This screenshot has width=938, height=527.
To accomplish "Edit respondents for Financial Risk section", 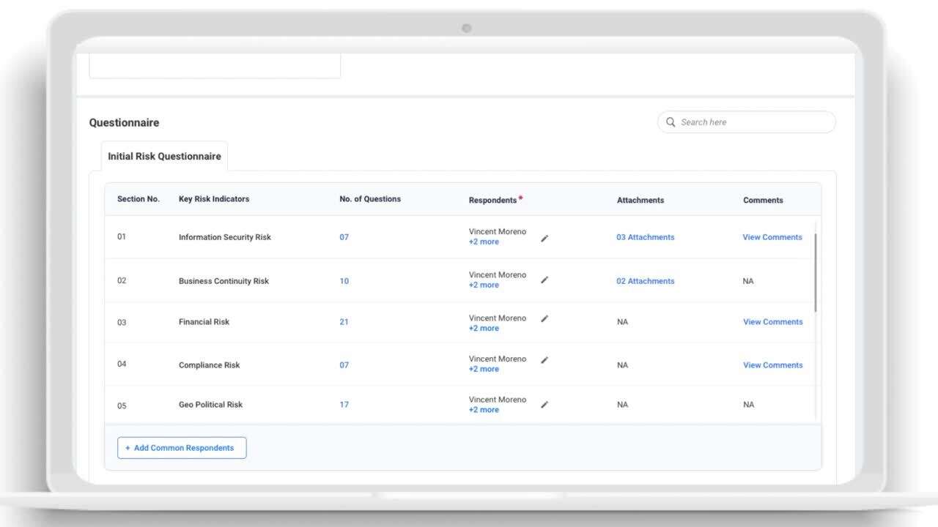I will (x=544, y=318).
